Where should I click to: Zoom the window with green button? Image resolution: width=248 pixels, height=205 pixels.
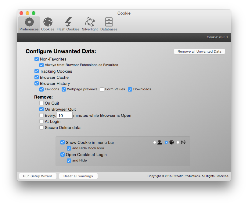coord(34,13)
